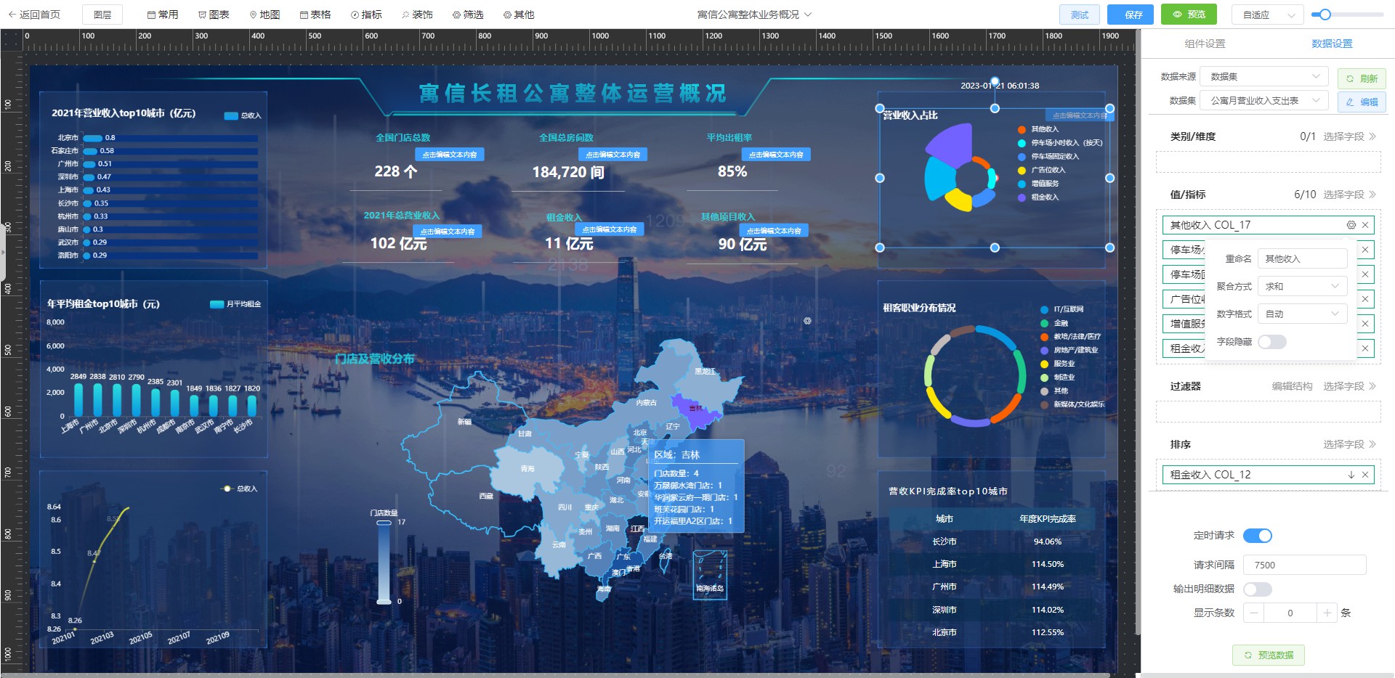This screenshot has width=1395, height=678.
Task: Click the 总收入 legend in top10城市 bar chart
Action: point(243,115)
